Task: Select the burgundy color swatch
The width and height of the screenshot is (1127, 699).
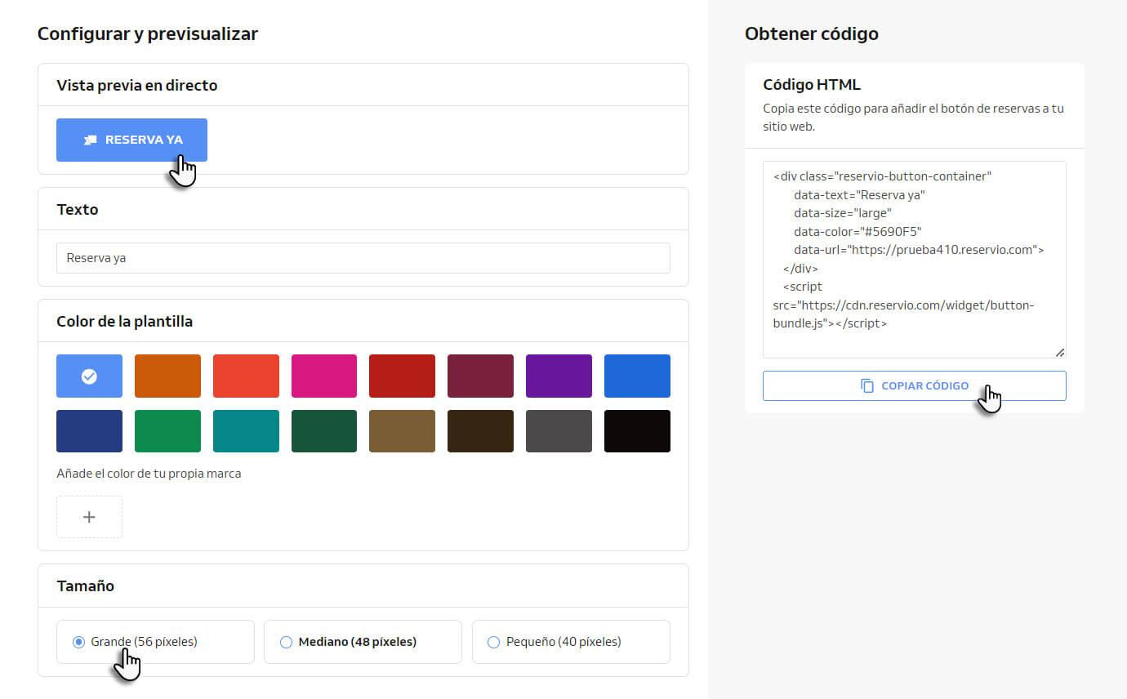Action: pyautogui.click(x=480, y=376)
